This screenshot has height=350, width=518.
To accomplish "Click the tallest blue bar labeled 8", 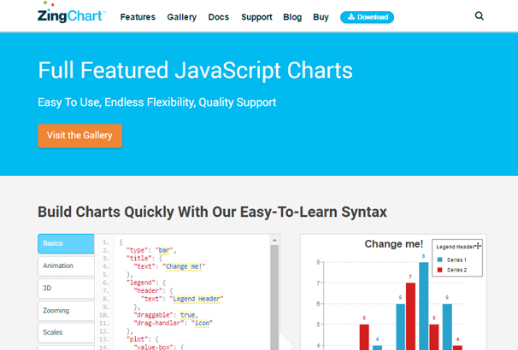I will coord(423,306).
